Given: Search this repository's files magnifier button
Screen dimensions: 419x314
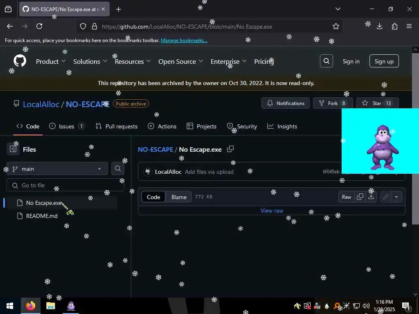Looking at the screenshot, I should click(x=117, y=168).
